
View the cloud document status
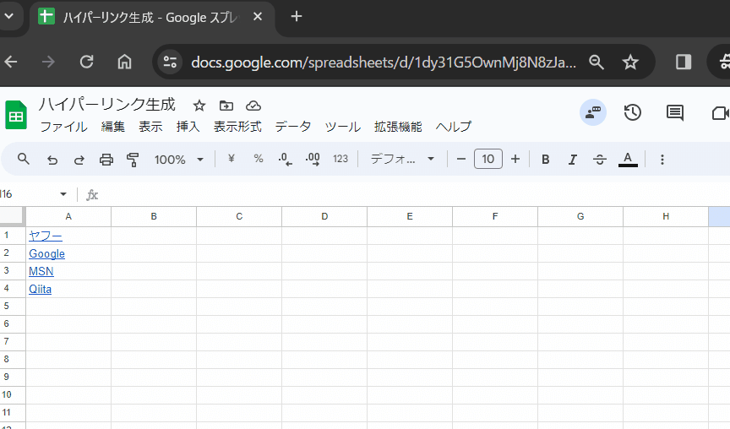click(x=253, y=106)
